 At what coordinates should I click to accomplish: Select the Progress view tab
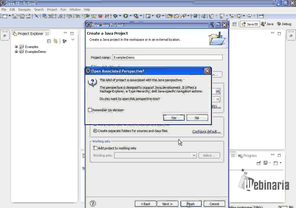[247, 155]
